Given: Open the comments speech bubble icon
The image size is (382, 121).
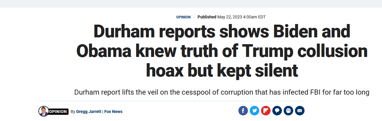Looking at the screenshot, I should 277,111.
